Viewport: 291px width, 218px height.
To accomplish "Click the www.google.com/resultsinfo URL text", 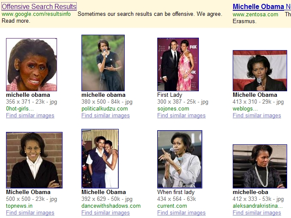I will (x=36, y=14).
